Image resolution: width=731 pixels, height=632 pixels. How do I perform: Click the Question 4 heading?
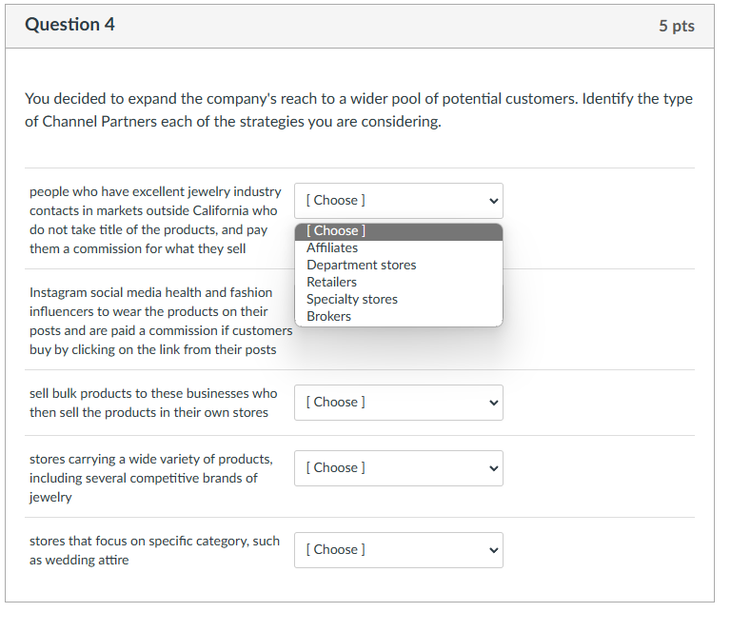[x=69, y=26]
